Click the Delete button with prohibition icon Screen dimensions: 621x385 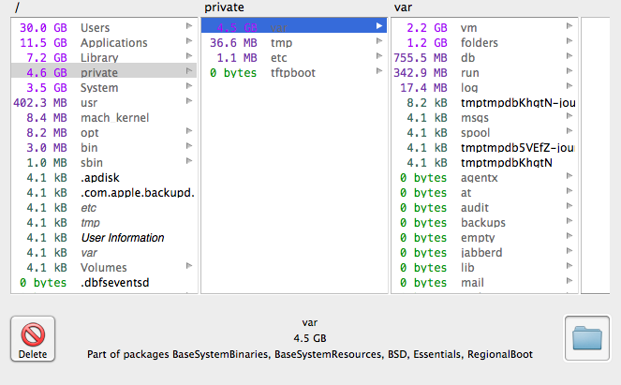coord(33,339)
